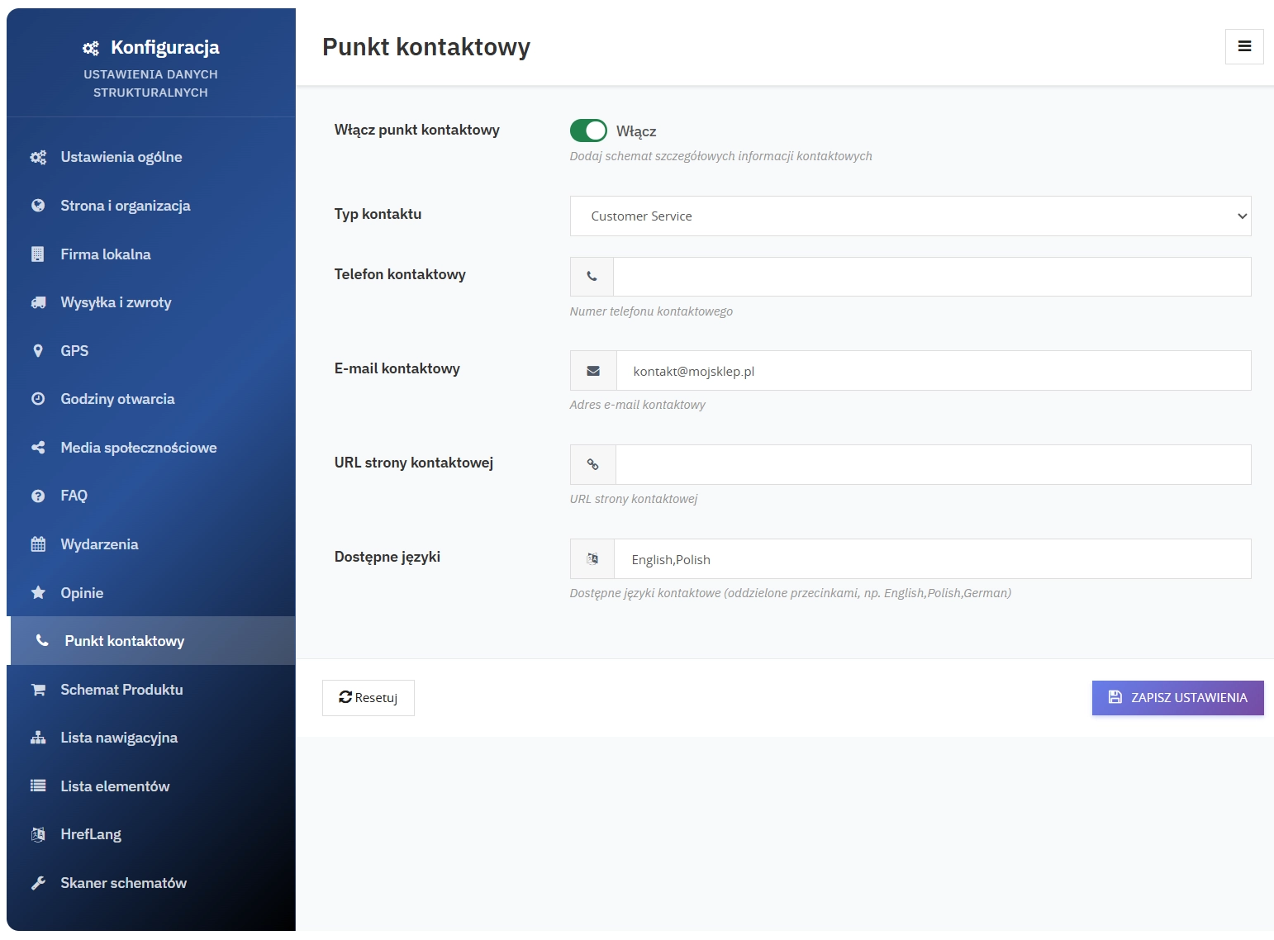Disable the Włącz punkt kontaktowy toggle
Screen dimensions: 1274x940
point(588,131)
